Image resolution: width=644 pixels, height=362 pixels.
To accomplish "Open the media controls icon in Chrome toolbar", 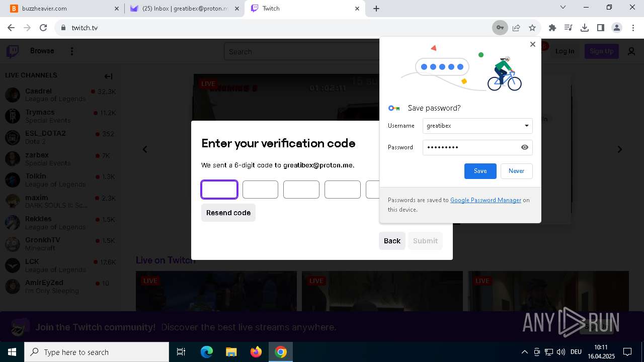I will click(569, 28).
